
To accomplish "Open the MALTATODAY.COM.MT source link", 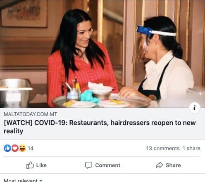I will pos(30,114).
